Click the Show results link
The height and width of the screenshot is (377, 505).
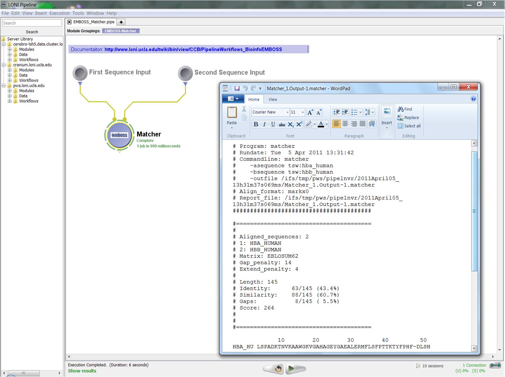point(82,371)
